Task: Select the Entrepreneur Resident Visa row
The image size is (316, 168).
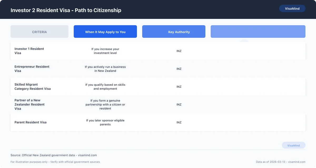Action: pos(32,69)
